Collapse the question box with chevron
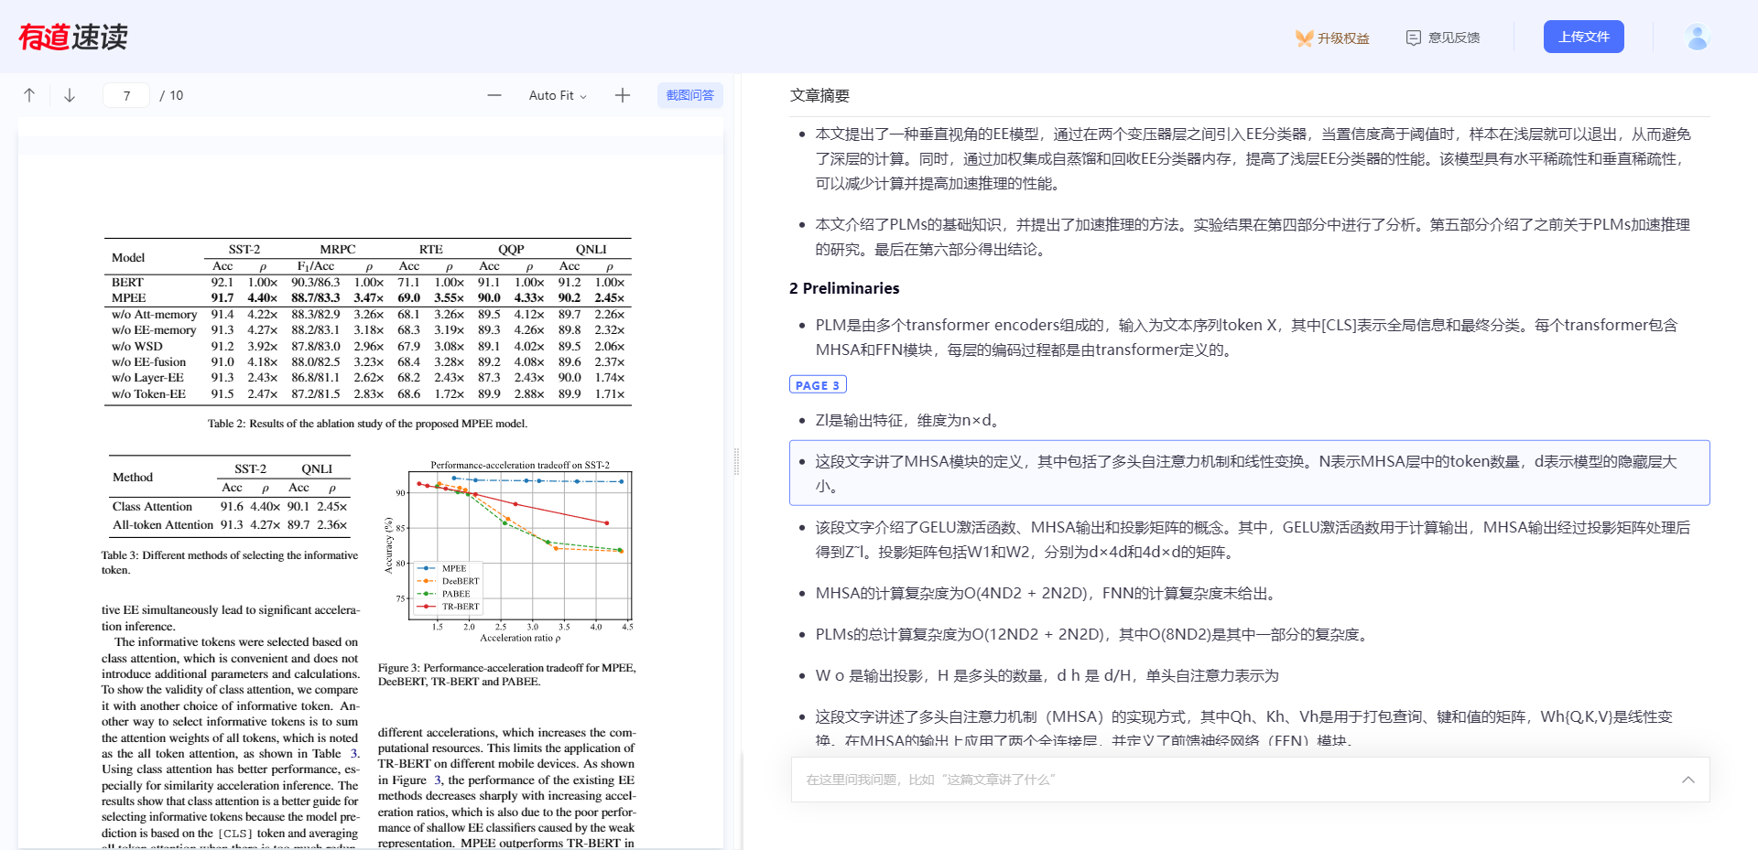 click(x=1688, y=780)
